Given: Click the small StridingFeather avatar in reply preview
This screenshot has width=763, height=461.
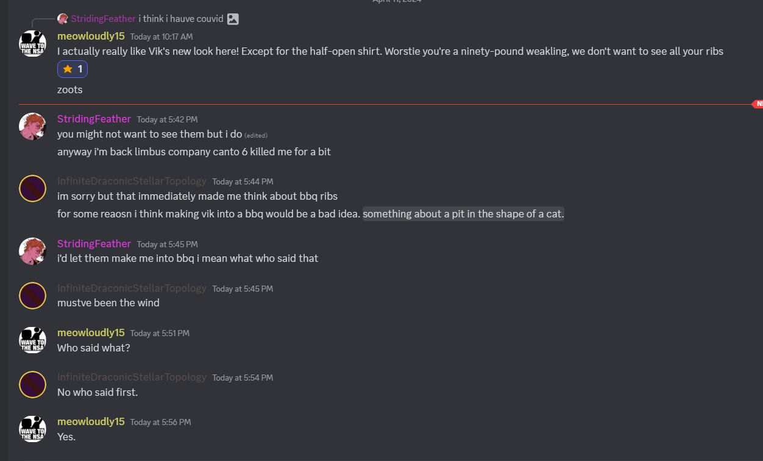Looking at the screenshot, I should (x=63, y=19).
